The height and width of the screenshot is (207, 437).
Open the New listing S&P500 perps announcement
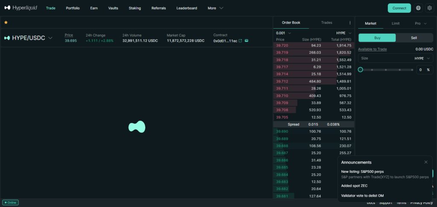[359, 172]
